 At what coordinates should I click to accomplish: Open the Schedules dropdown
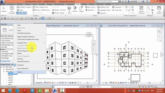pos(118,7)
